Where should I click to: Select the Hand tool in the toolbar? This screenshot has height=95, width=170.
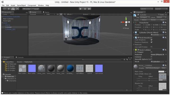pos(4,9)
